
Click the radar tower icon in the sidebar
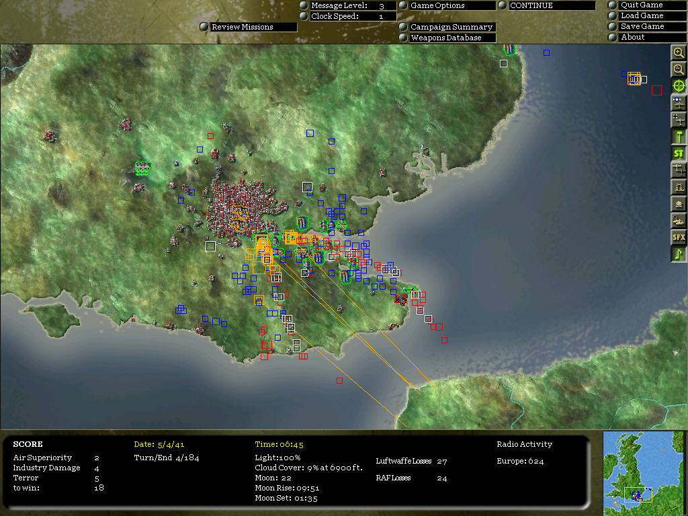679,187
